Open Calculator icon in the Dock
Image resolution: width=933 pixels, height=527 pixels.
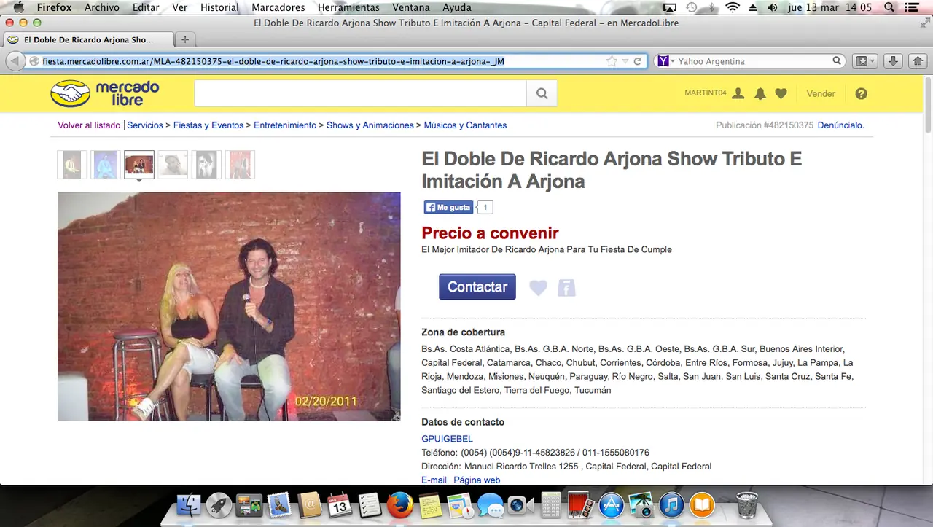pos(551,504)
